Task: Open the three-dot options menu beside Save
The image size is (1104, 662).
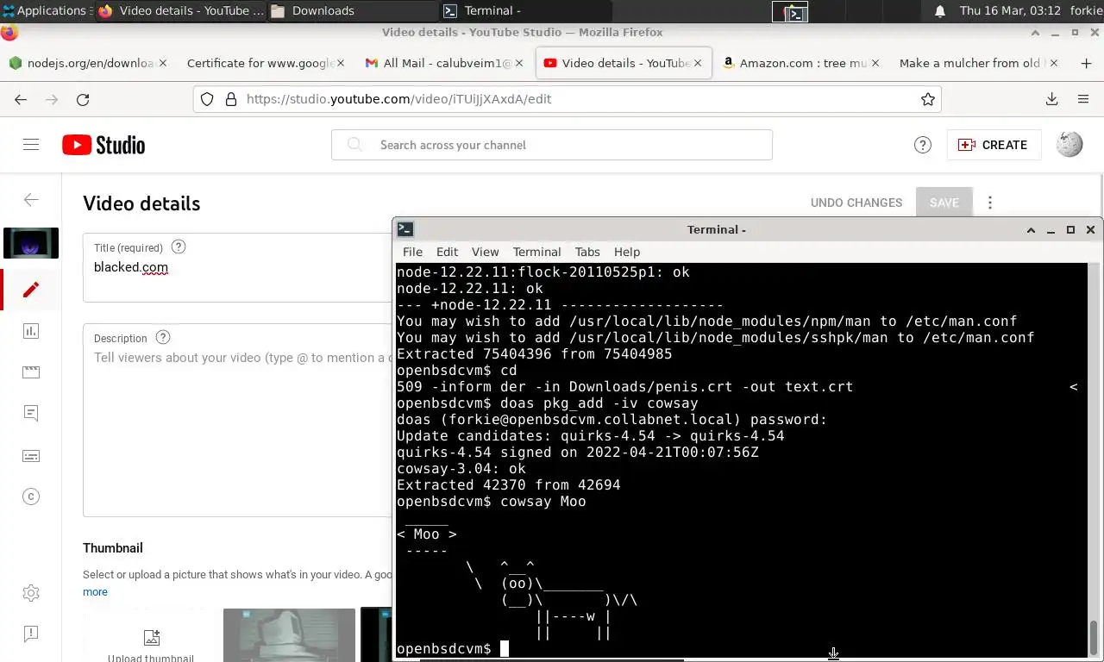Action: coord(990,203)
